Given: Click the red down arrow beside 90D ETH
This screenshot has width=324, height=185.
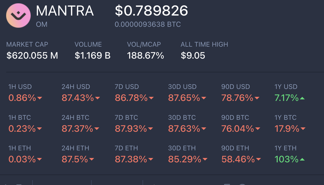Looking at the screenshot, I should (x=258, y=160).
